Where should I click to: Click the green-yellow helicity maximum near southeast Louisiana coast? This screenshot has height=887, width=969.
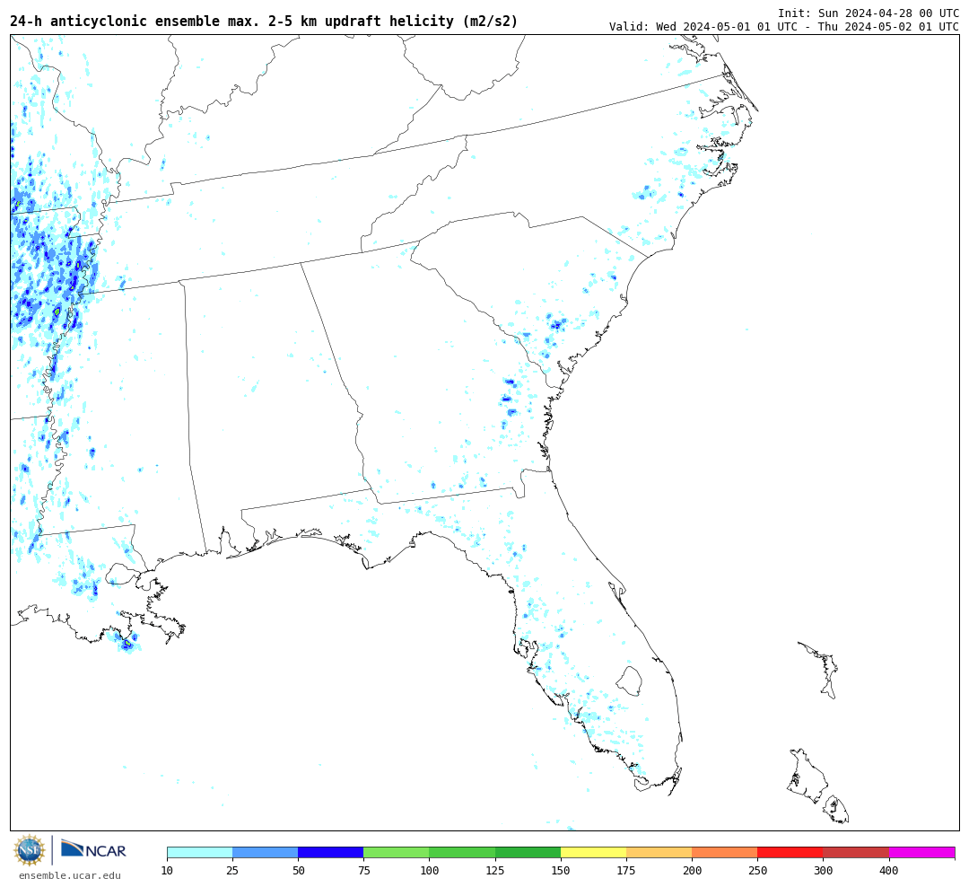tap(127, 644)
